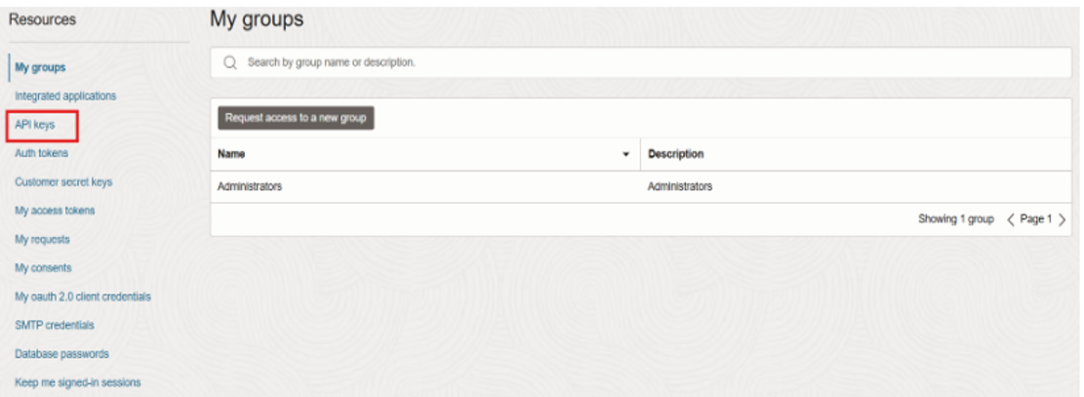This screenshot has width=1084, height=397.
Task: Open the Administrators group row
Action: (x=251, y=187)
